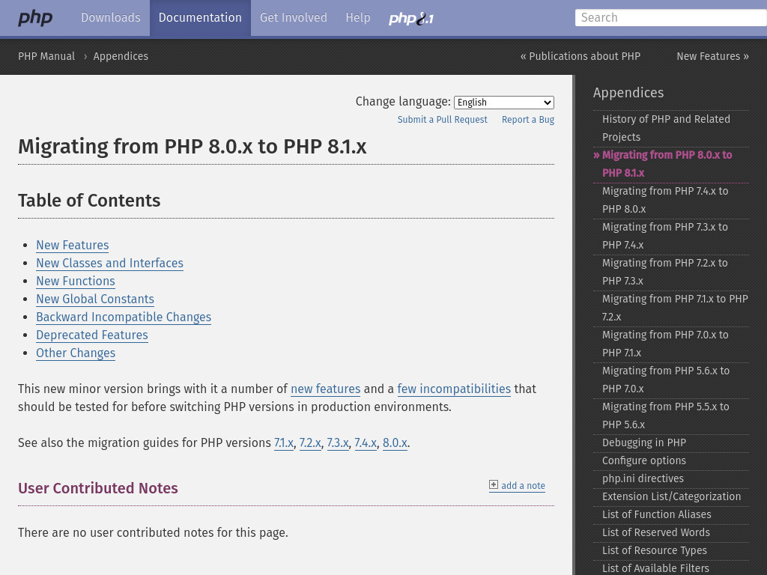Open the Change language dropdown
The height and width of the screenshot is (575, 767).
coord(504,102)
